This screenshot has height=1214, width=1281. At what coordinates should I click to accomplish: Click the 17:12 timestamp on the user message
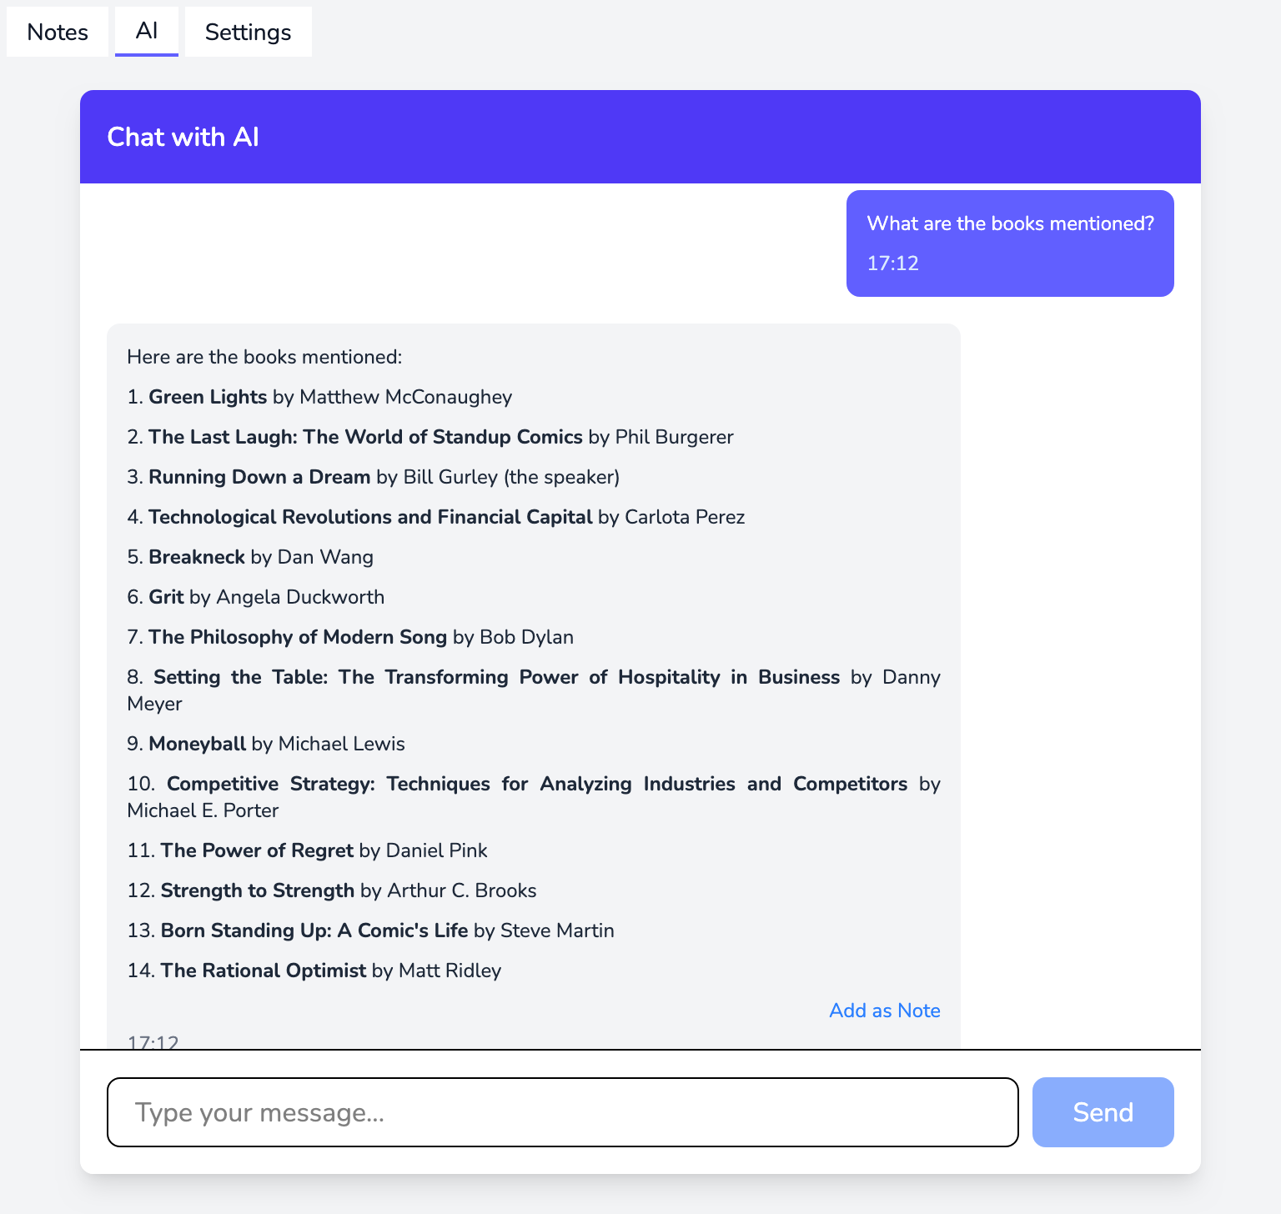pyautogui.click(x=892, y=263)
